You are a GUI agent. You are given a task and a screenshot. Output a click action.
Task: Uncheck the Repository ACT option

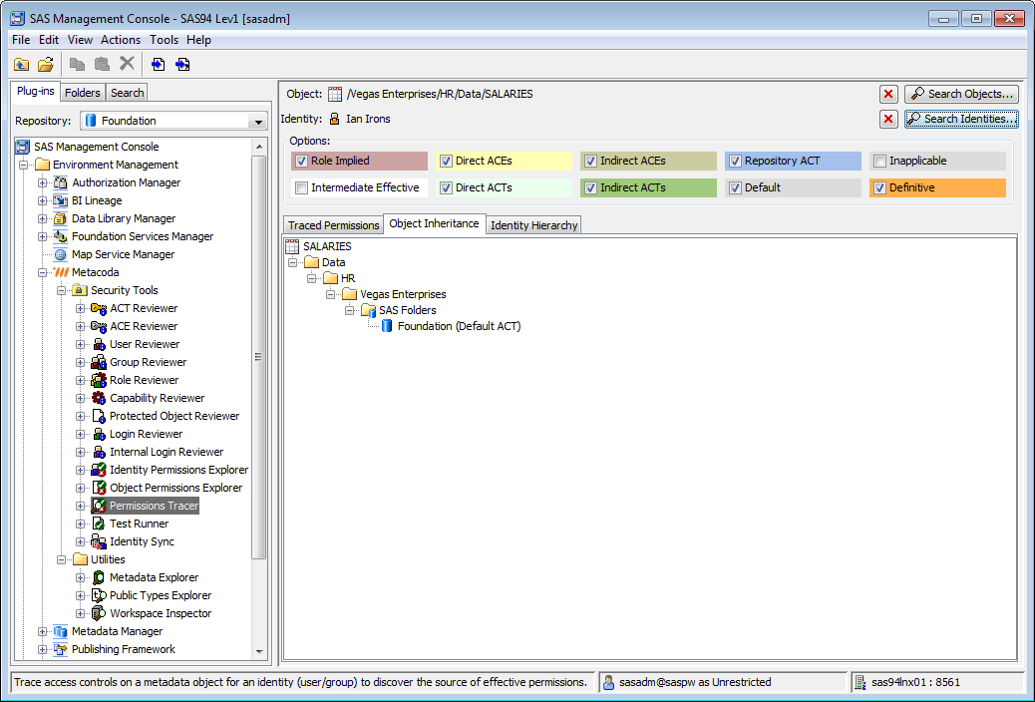[735, 161]
